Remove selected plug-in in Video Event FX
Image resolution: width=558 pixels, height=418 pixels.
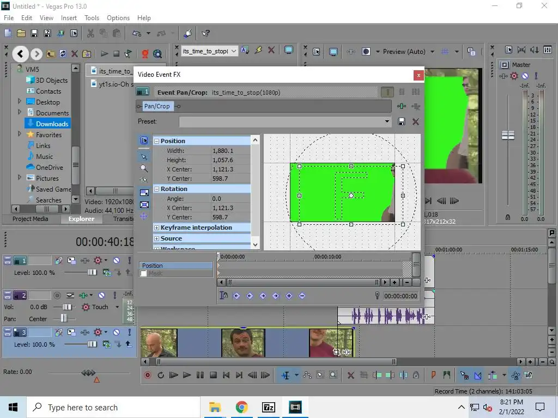415,106
